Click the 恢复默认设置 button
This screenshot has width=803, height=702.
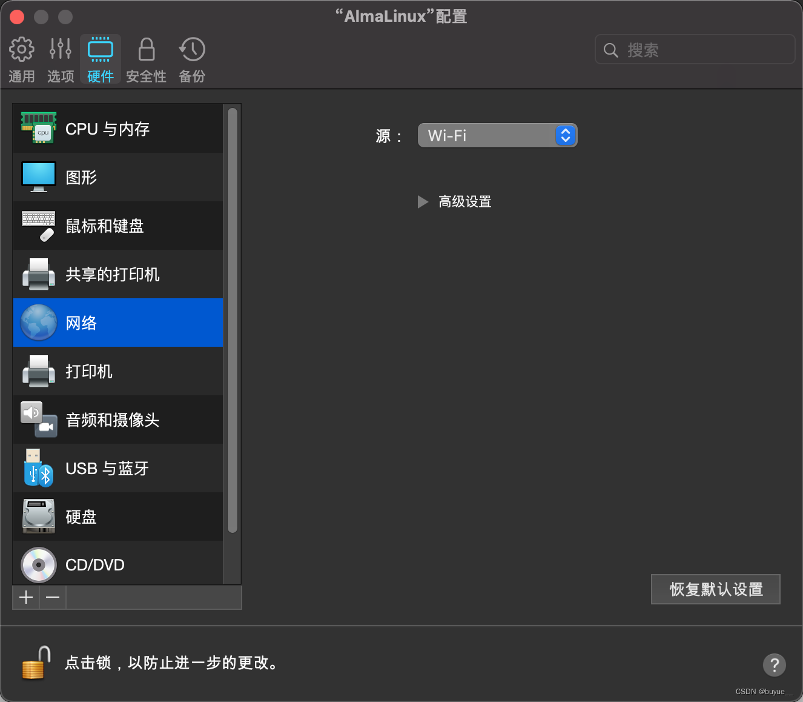[715, 589]
